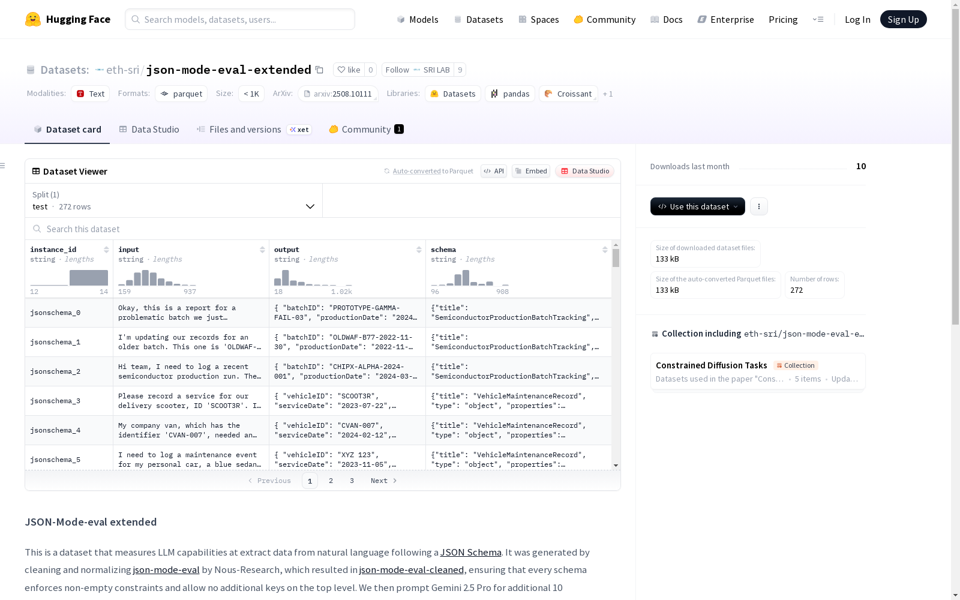Open the API button in Dataset Viewer

pos(494,171)
